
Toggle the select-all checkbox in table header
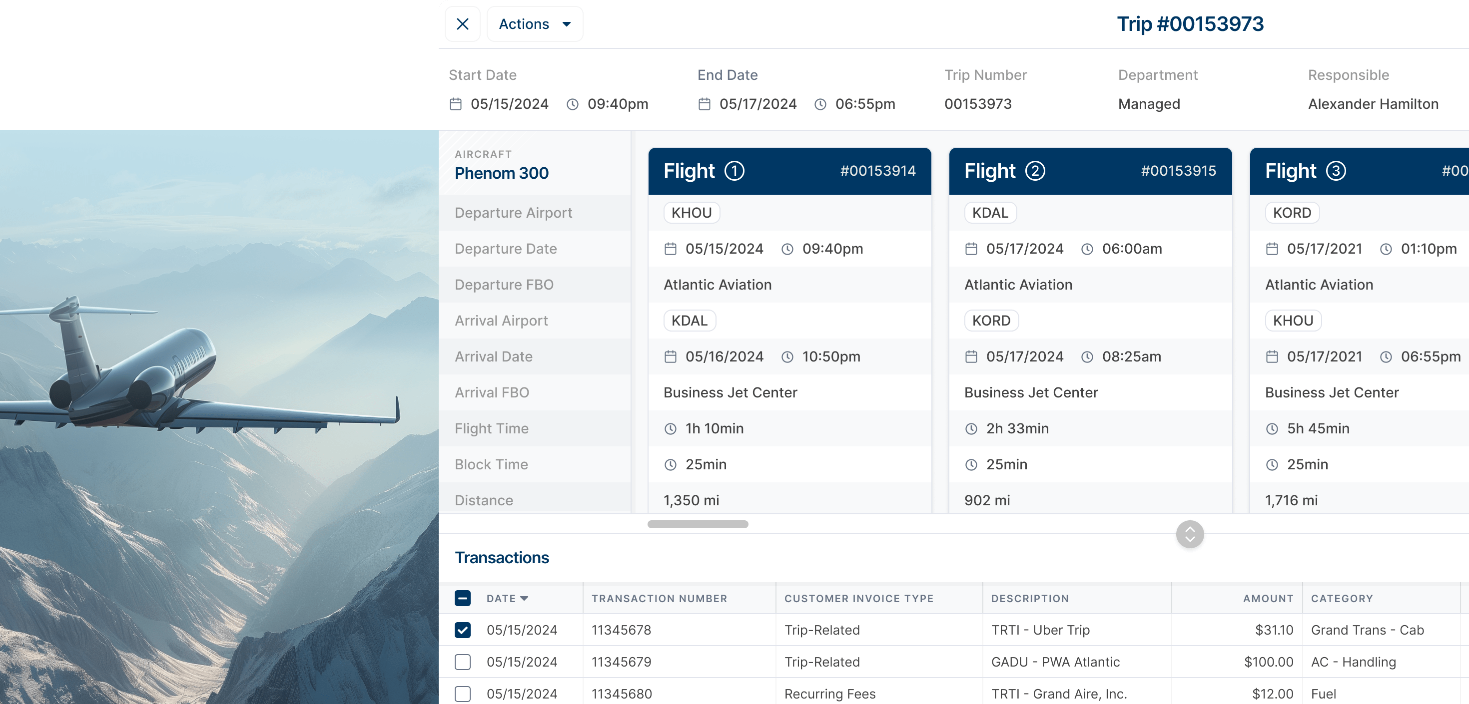463,598
